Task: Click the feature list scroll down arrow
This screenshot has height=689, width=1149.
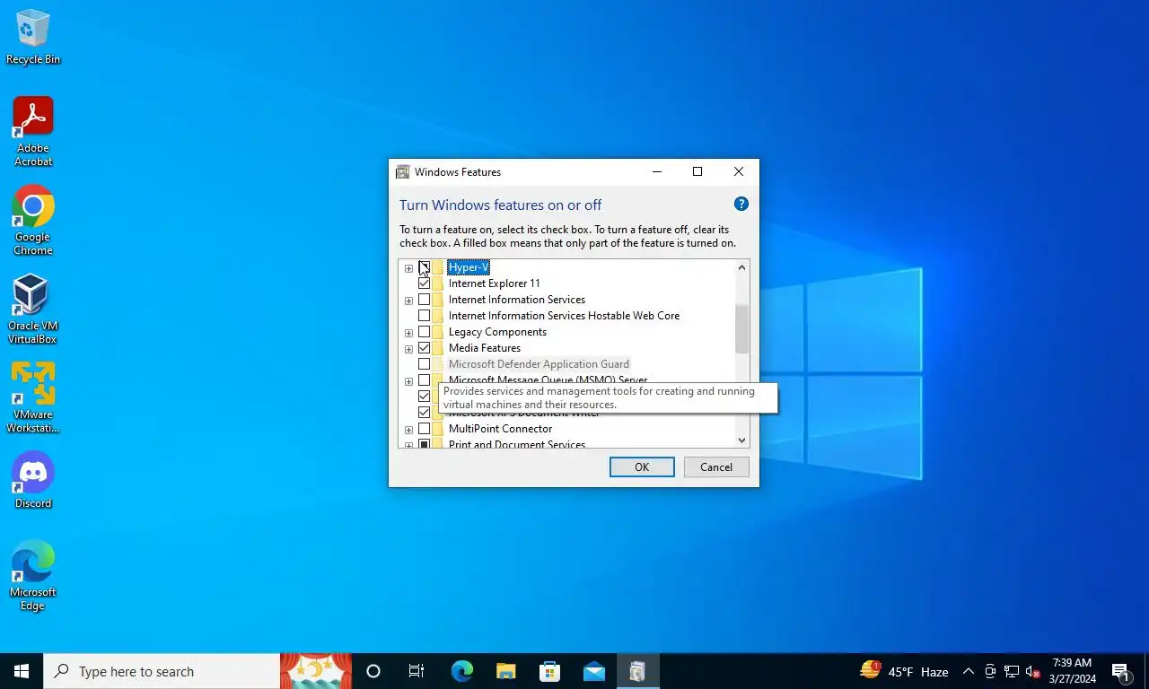Action: (741, 440)
